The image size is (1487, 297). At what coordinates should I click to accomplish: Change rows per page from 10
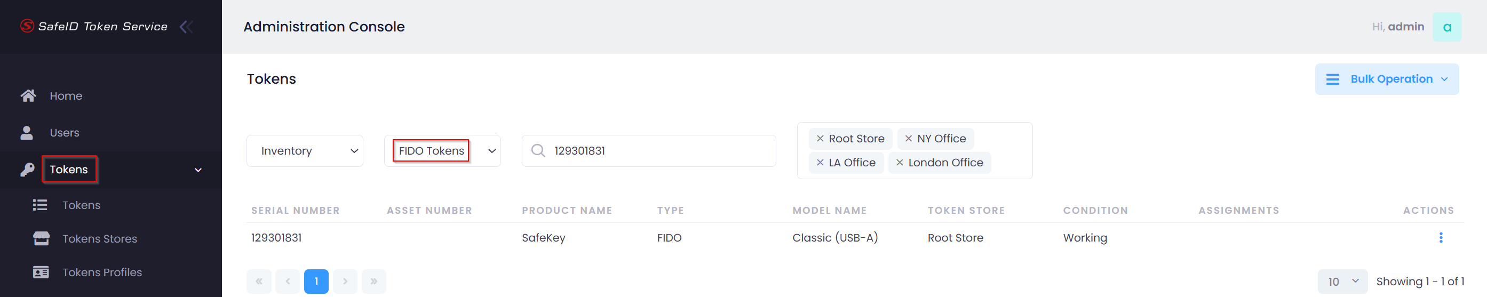1342,282
